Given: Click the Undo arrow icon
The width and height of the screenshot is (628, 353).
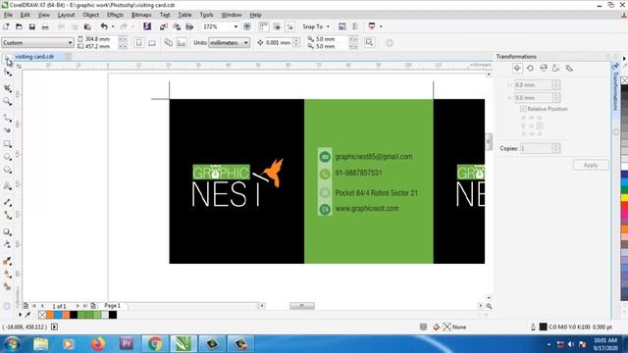Looking at the screenshot, I should coord(104,26).
